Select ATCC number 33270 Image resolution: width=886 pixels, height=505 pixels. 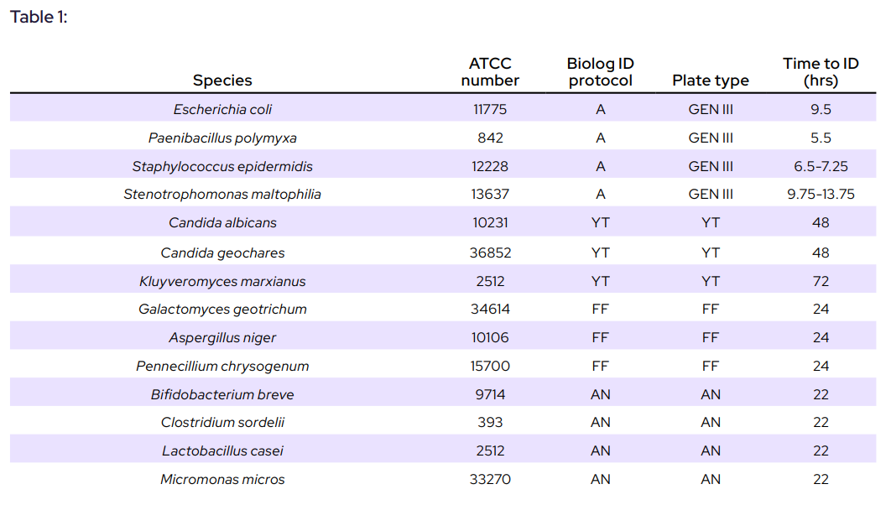coord(490,479)
